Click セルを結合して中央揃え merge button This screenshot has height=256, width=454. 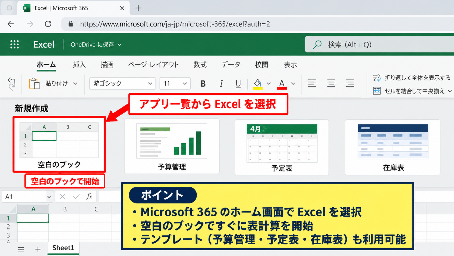[412, 91]
